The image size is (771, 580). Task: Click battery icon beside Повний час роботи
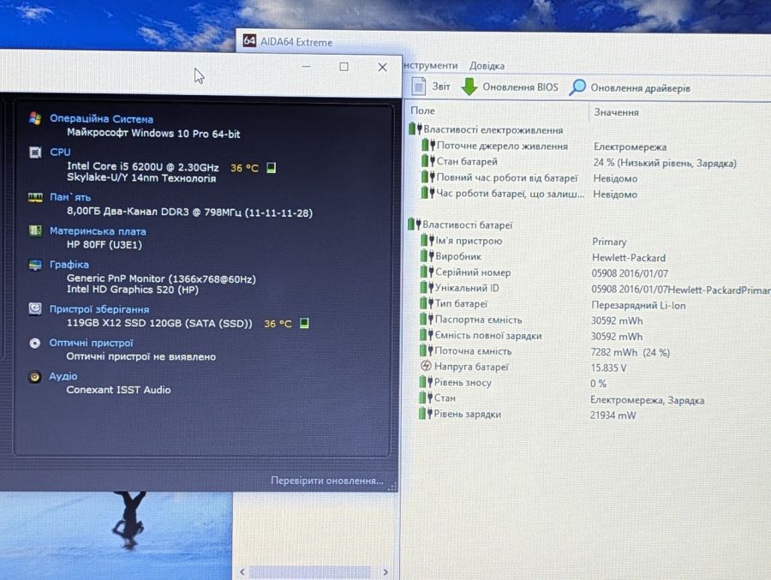pyautogui.click(x=428, y=176)
